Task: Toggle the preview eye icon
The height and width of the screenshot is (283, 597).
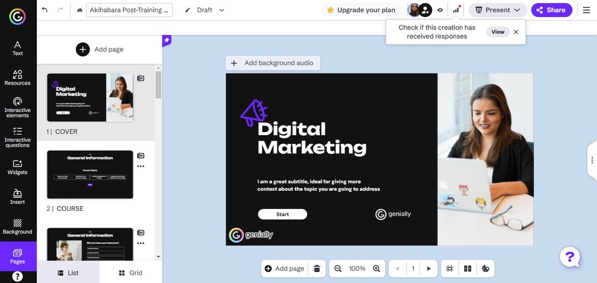Action: point(440,10)
